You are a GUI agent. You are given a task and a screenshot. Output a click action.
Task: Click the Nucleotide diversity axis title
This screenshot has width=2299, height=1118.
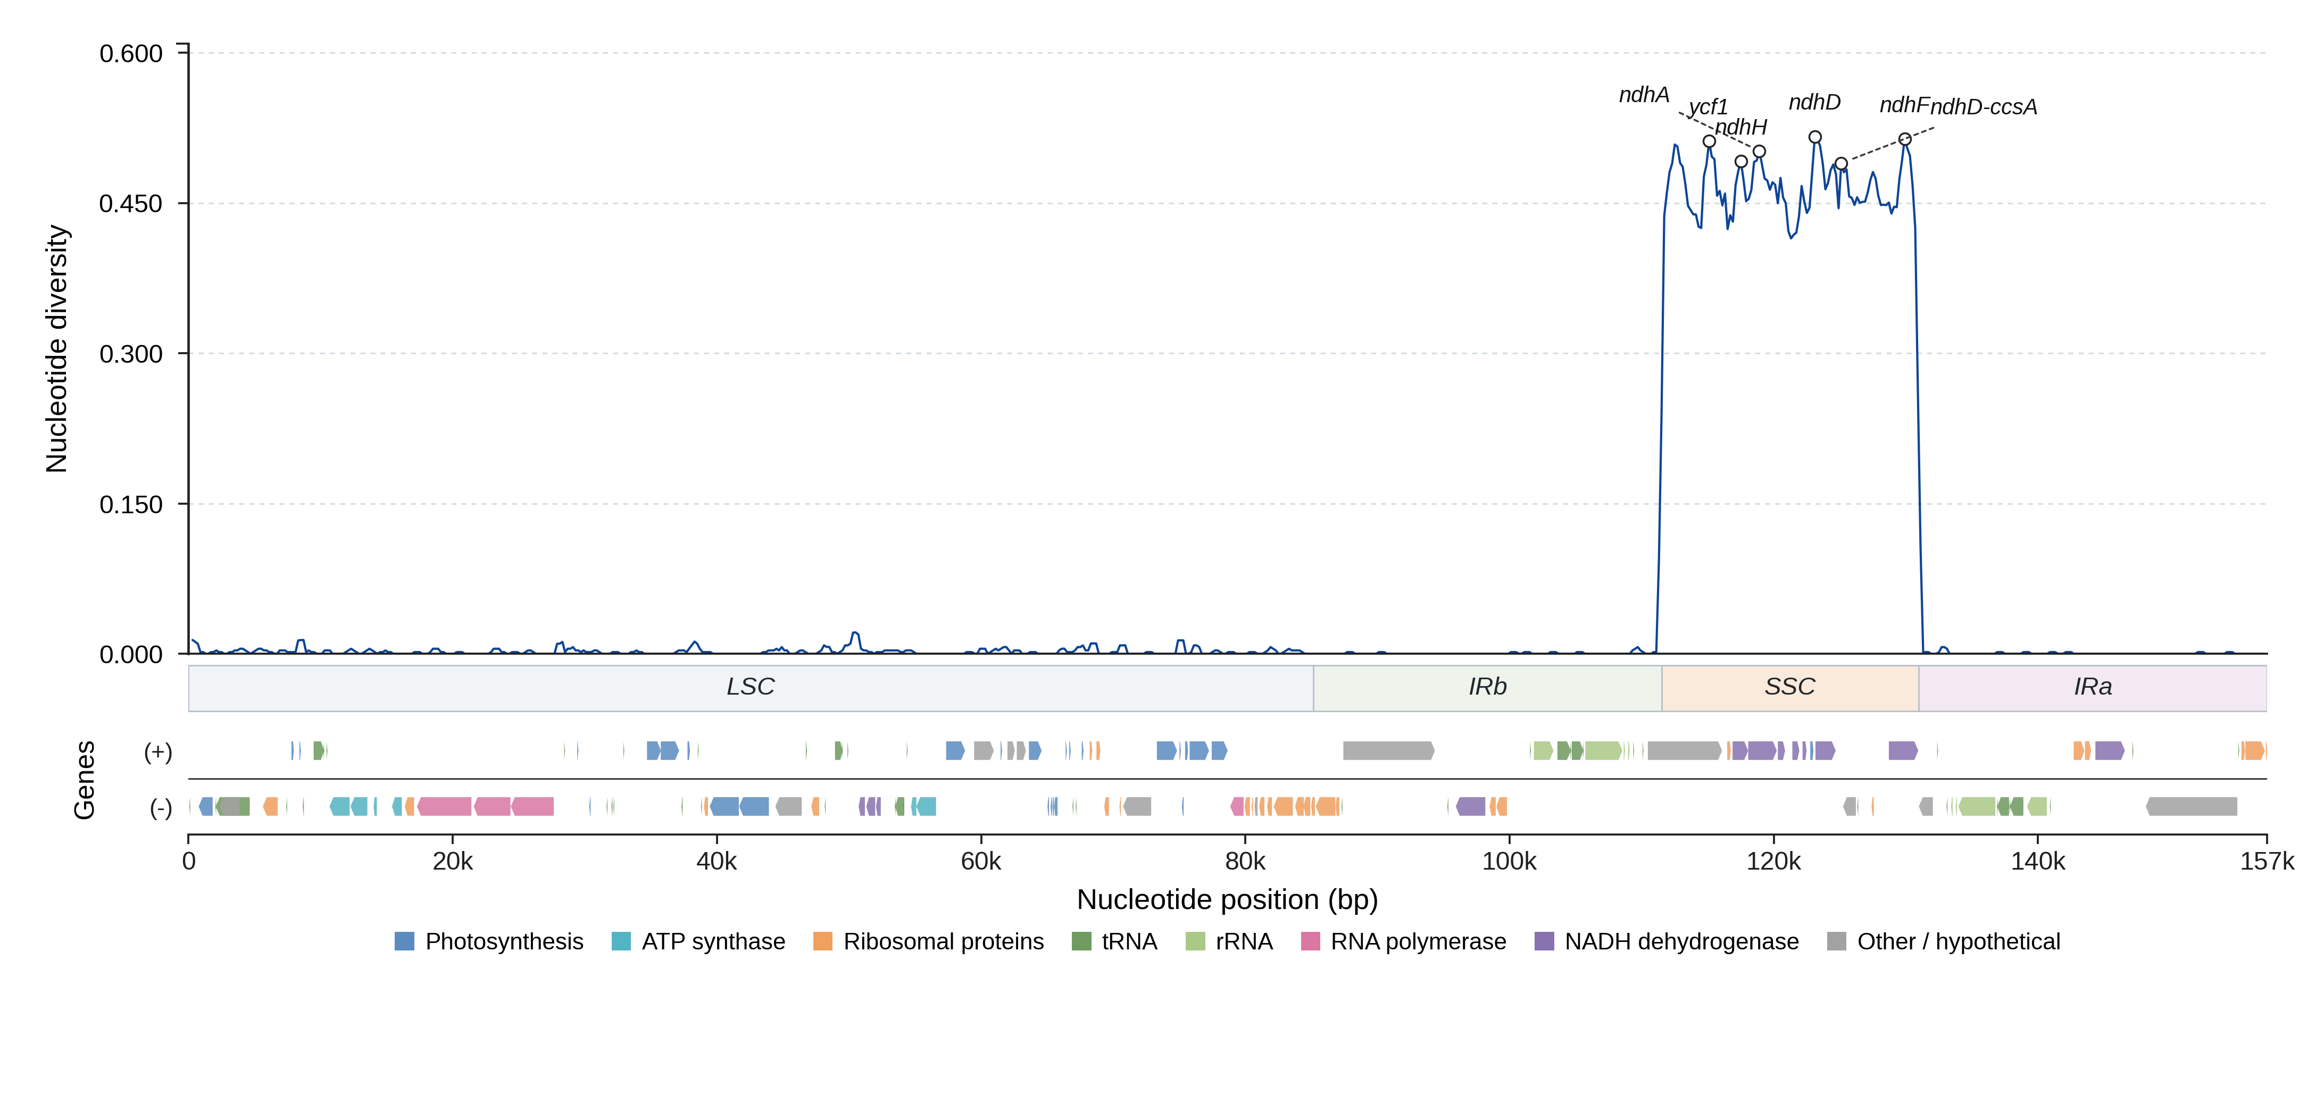click(57, 349)
